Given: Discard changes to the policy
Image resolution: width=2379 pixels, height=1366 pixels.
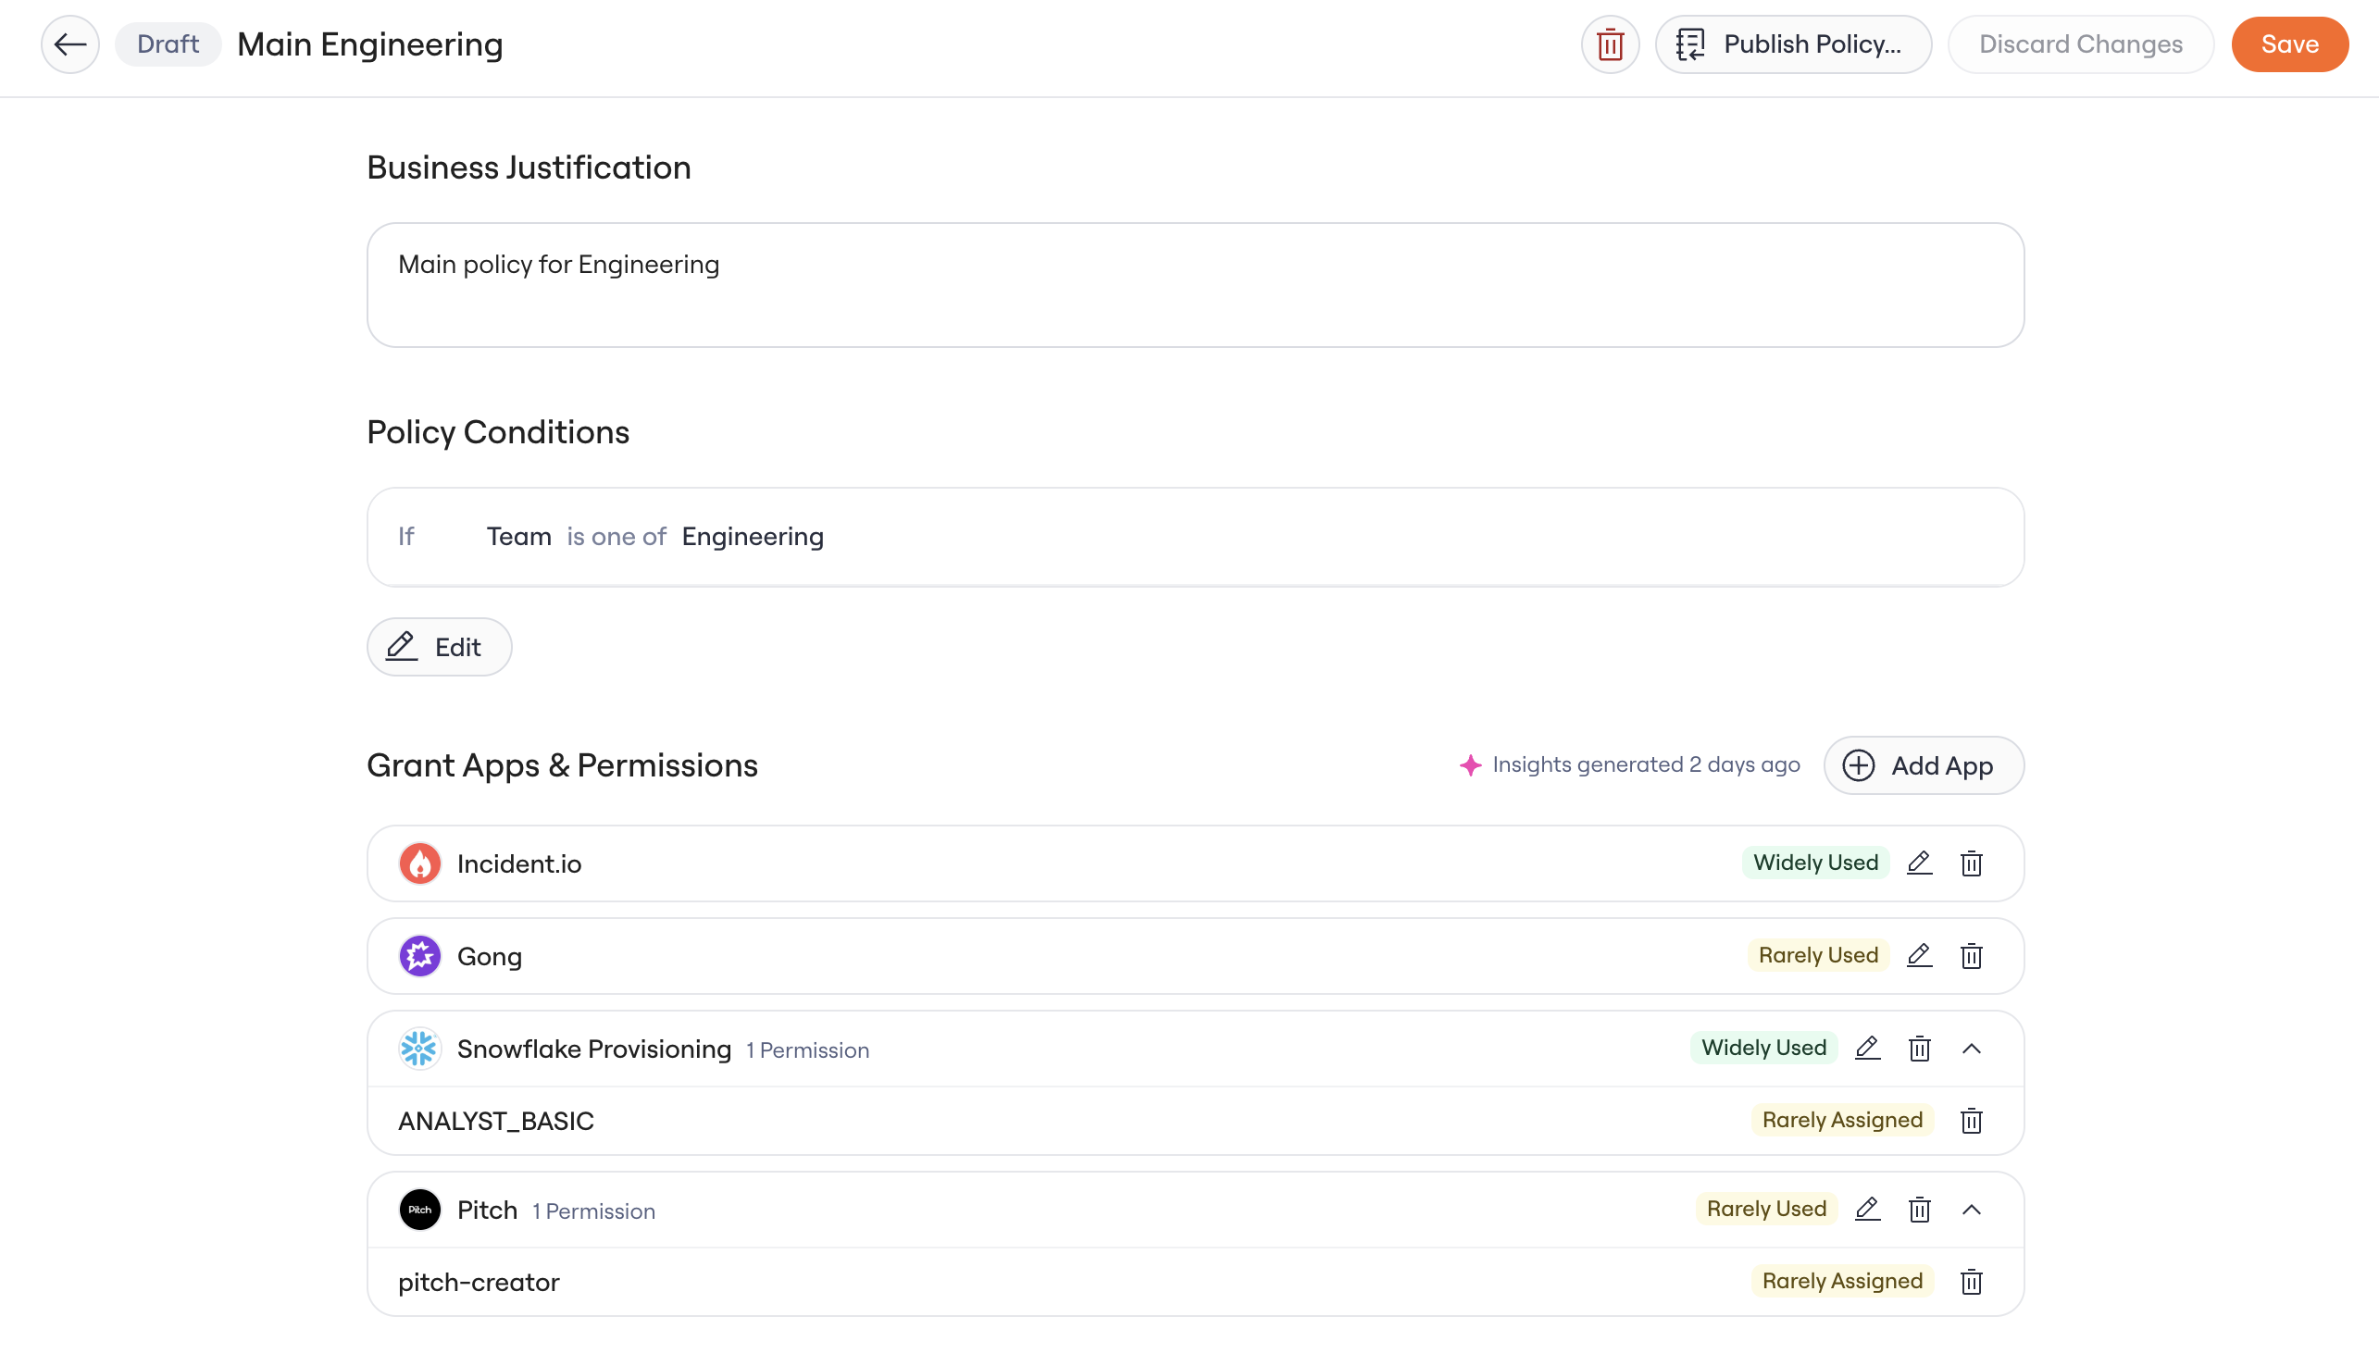Looking at the screenshot, I should tap(2080, 44).
